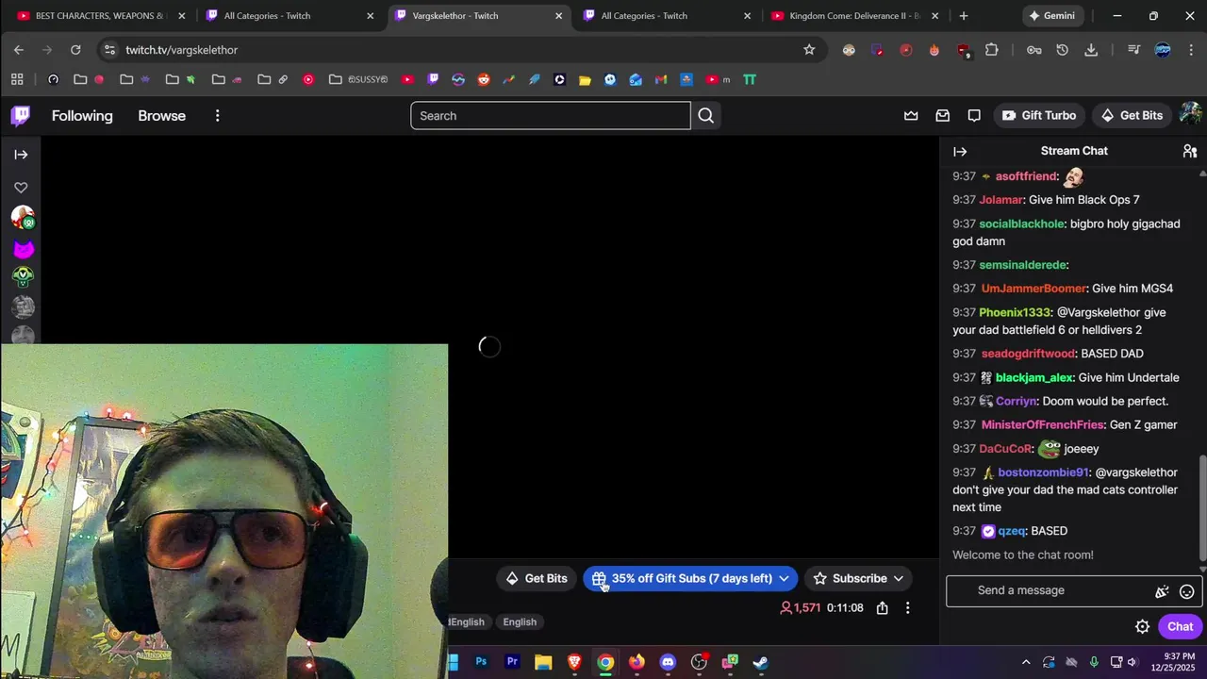The height and width of the screenshot is (679, 1207).
Task: Open the emote picker smiley
Action: click(1187, 591)
